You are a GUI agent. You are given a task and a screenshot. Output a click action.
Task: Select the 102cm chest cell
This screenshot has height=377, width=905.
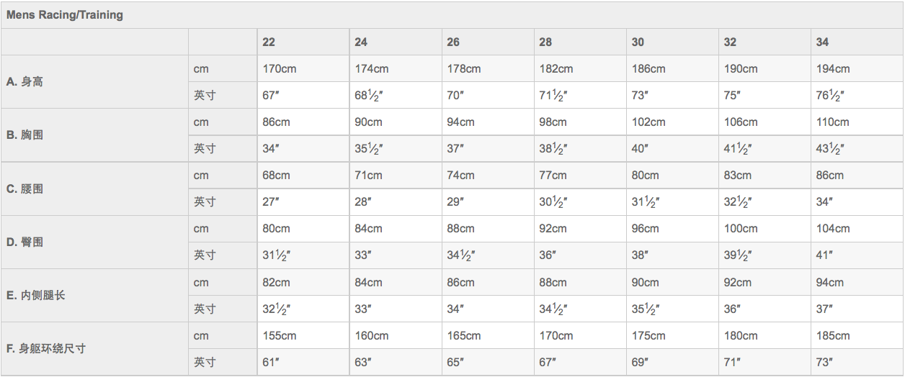[x=648, y=122]
